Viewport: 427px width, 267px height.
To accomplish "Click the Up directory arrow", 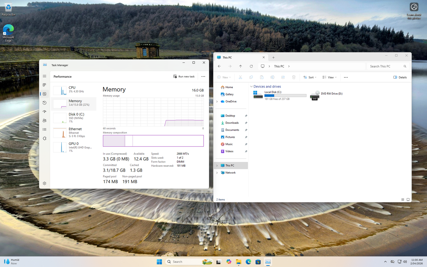I will click(x=240, y=66).
